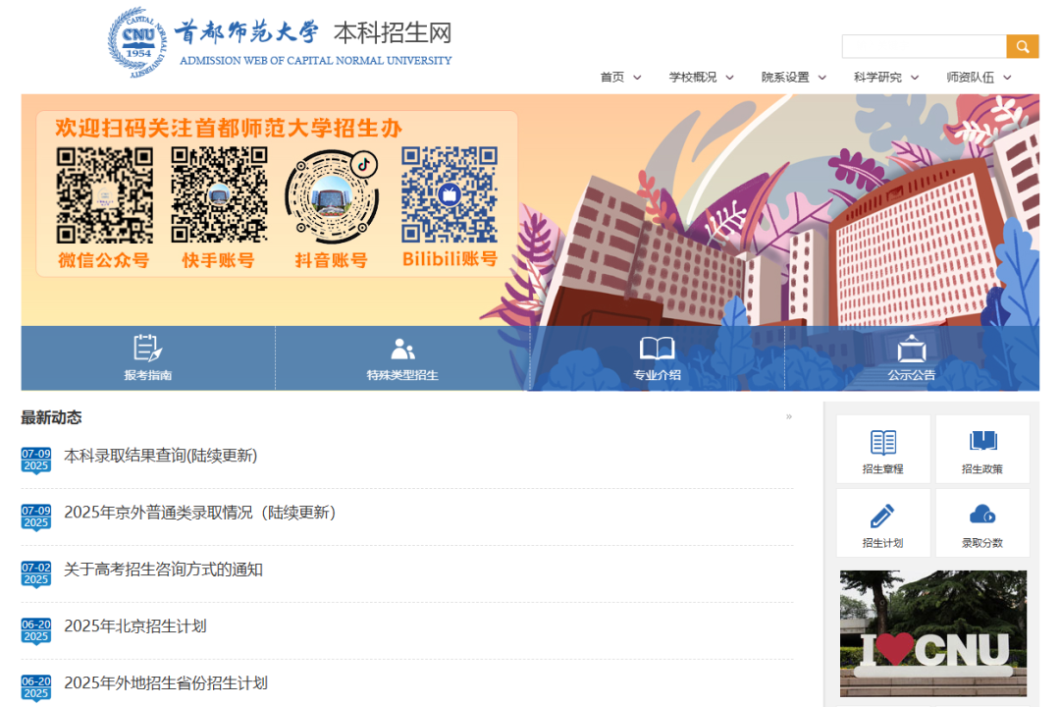
Task: Open the 报考指南 notepad icon
Action: 147,348
